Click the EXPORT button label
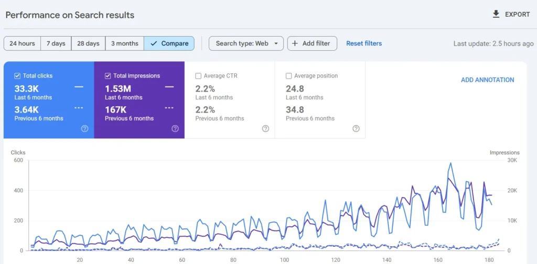Viewport: 537px width, 264px height. (x=517, y=15)
